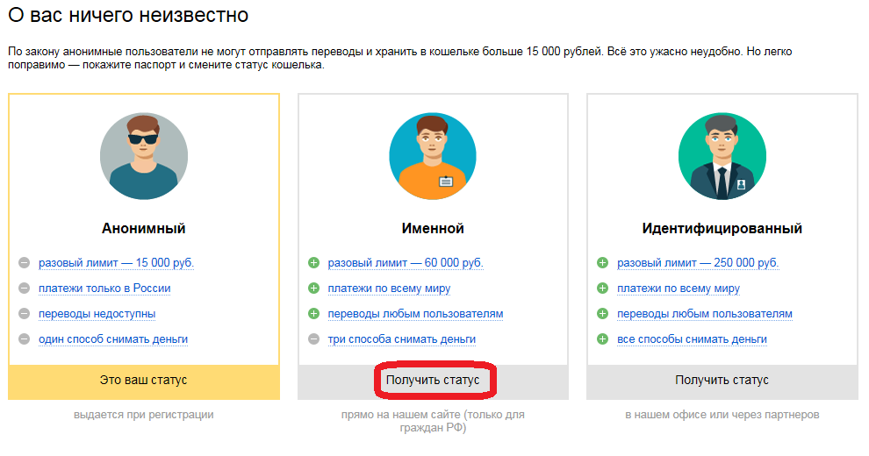Click grey minus icon beside 'три способа снимать деньги'
Viewport: 869px width, 456px height.
313,339
